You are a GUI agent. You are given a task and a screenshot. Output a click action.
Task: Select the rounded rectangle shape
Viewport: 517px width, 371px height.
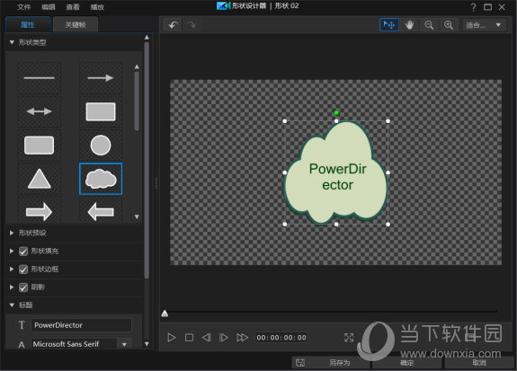(x=40, y=146)
